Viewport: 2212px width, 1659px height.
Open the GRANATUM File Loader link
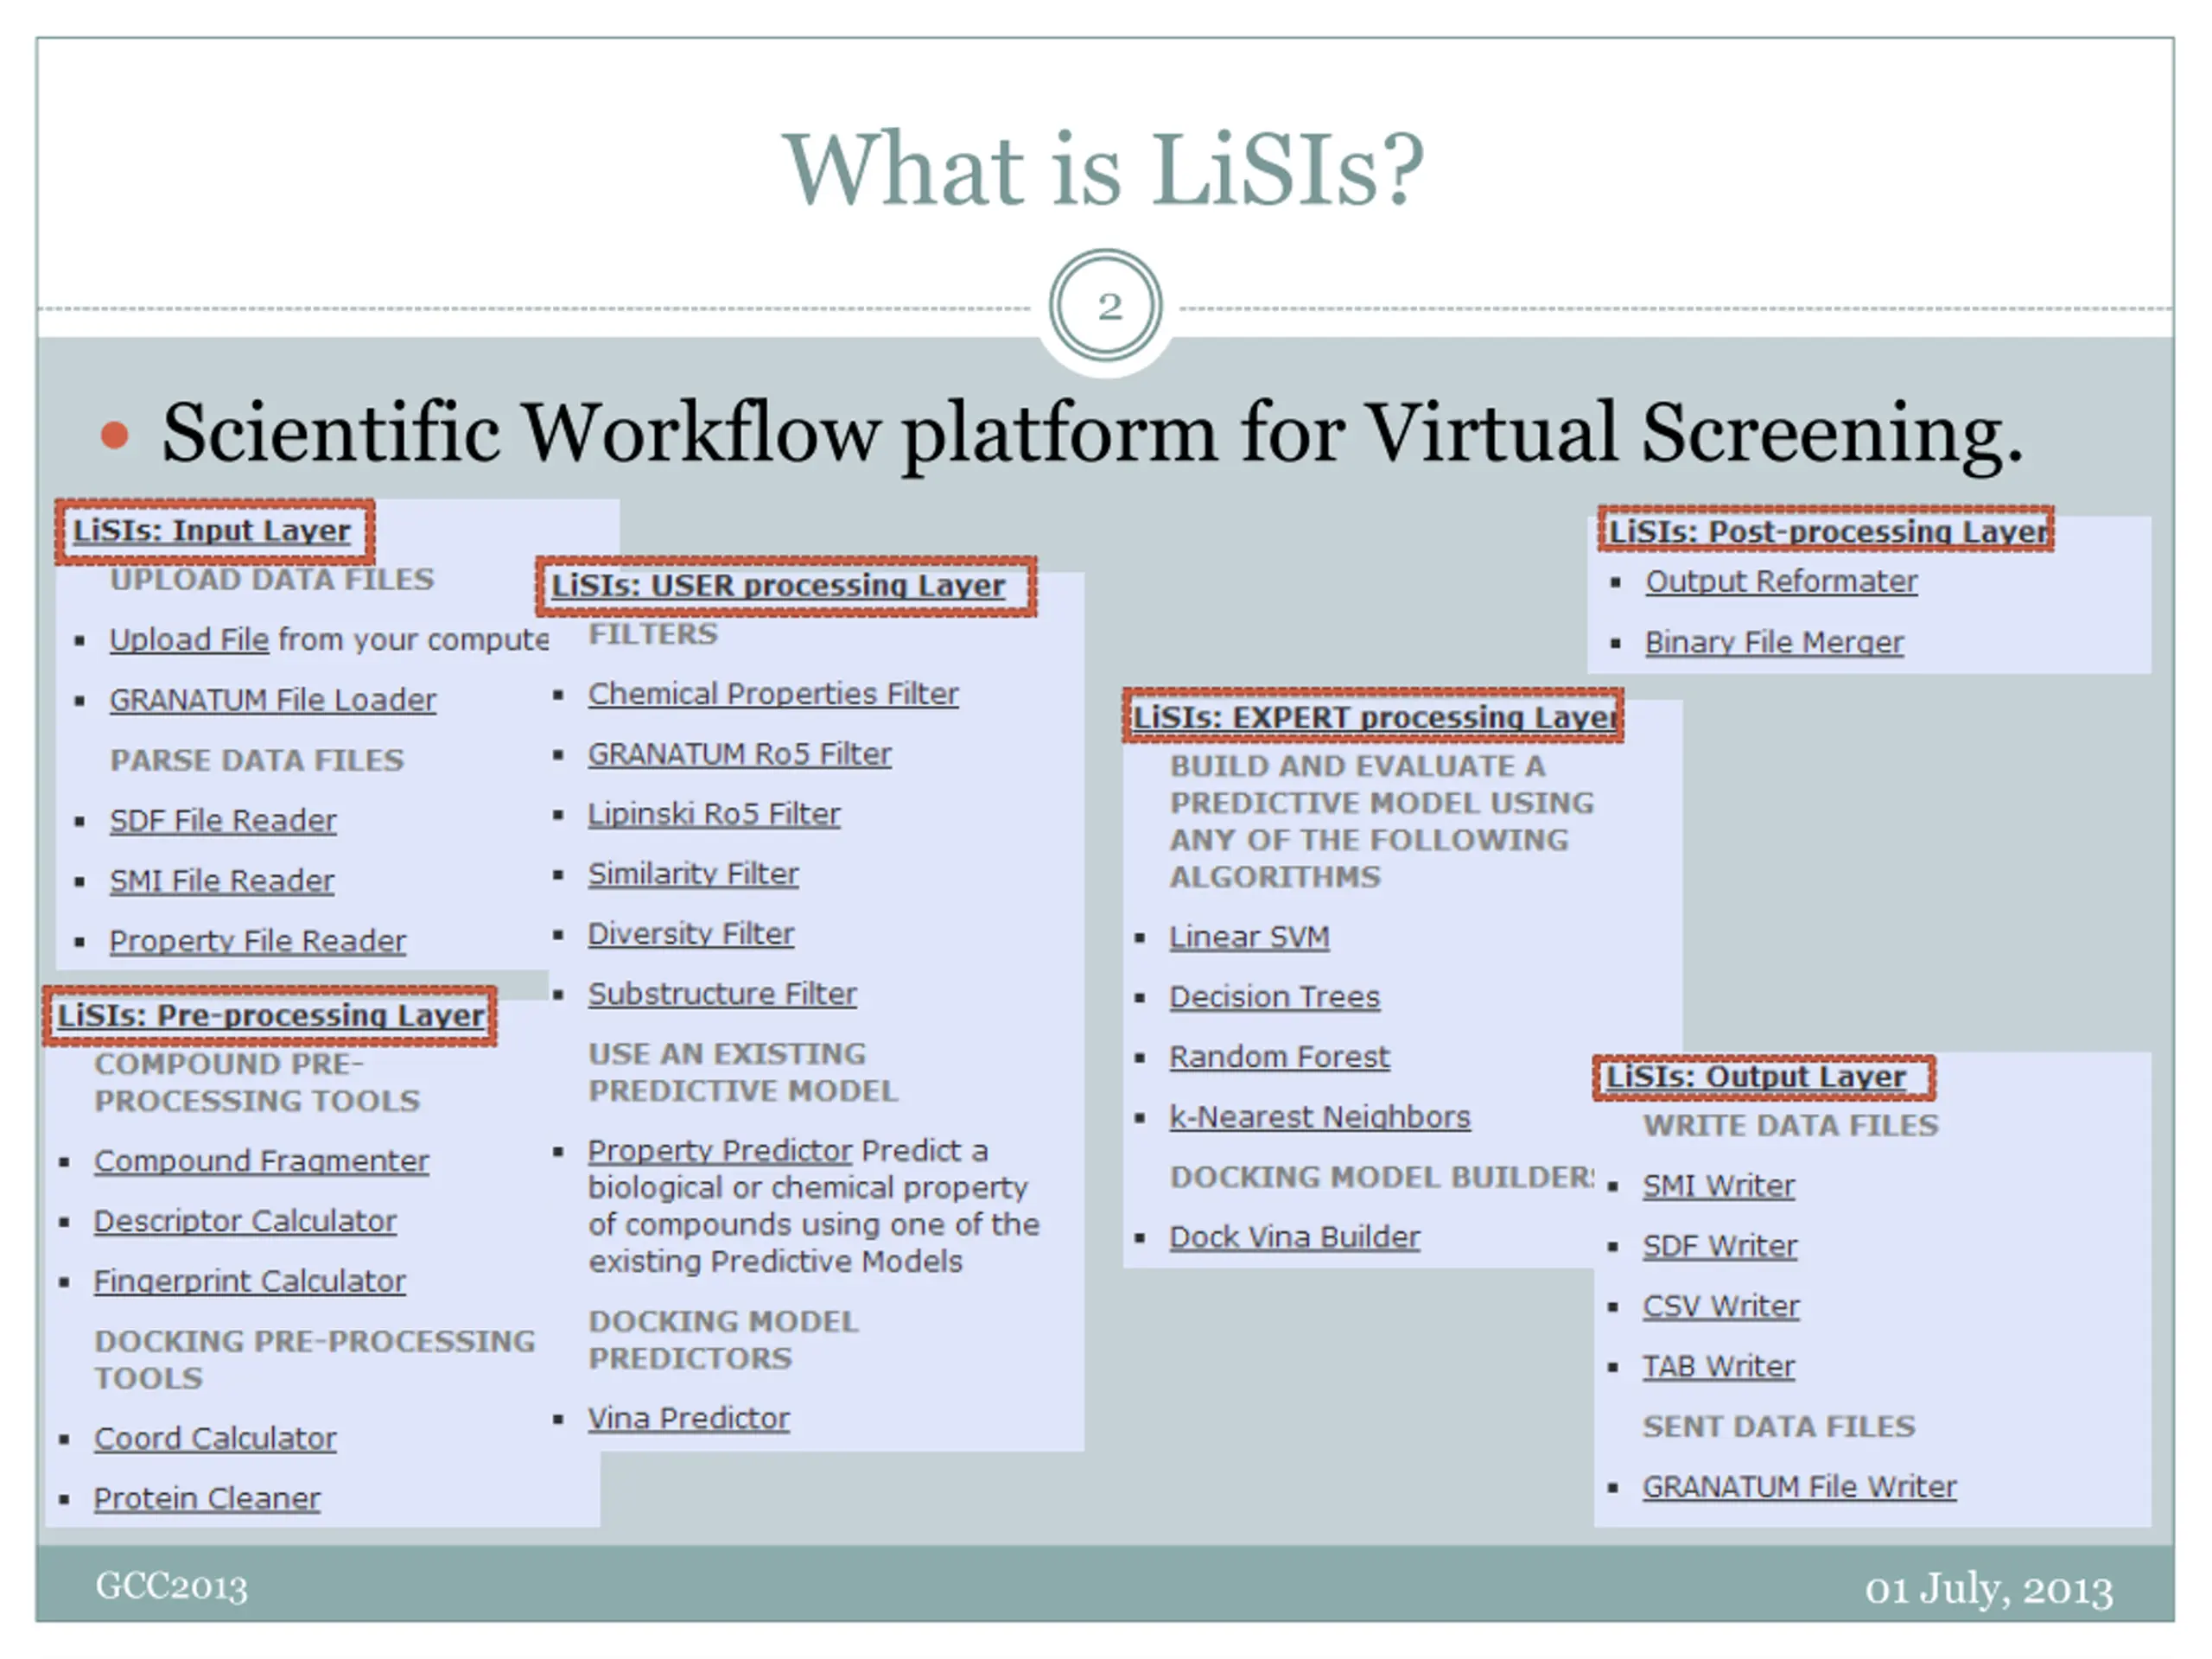click(273, 700)
